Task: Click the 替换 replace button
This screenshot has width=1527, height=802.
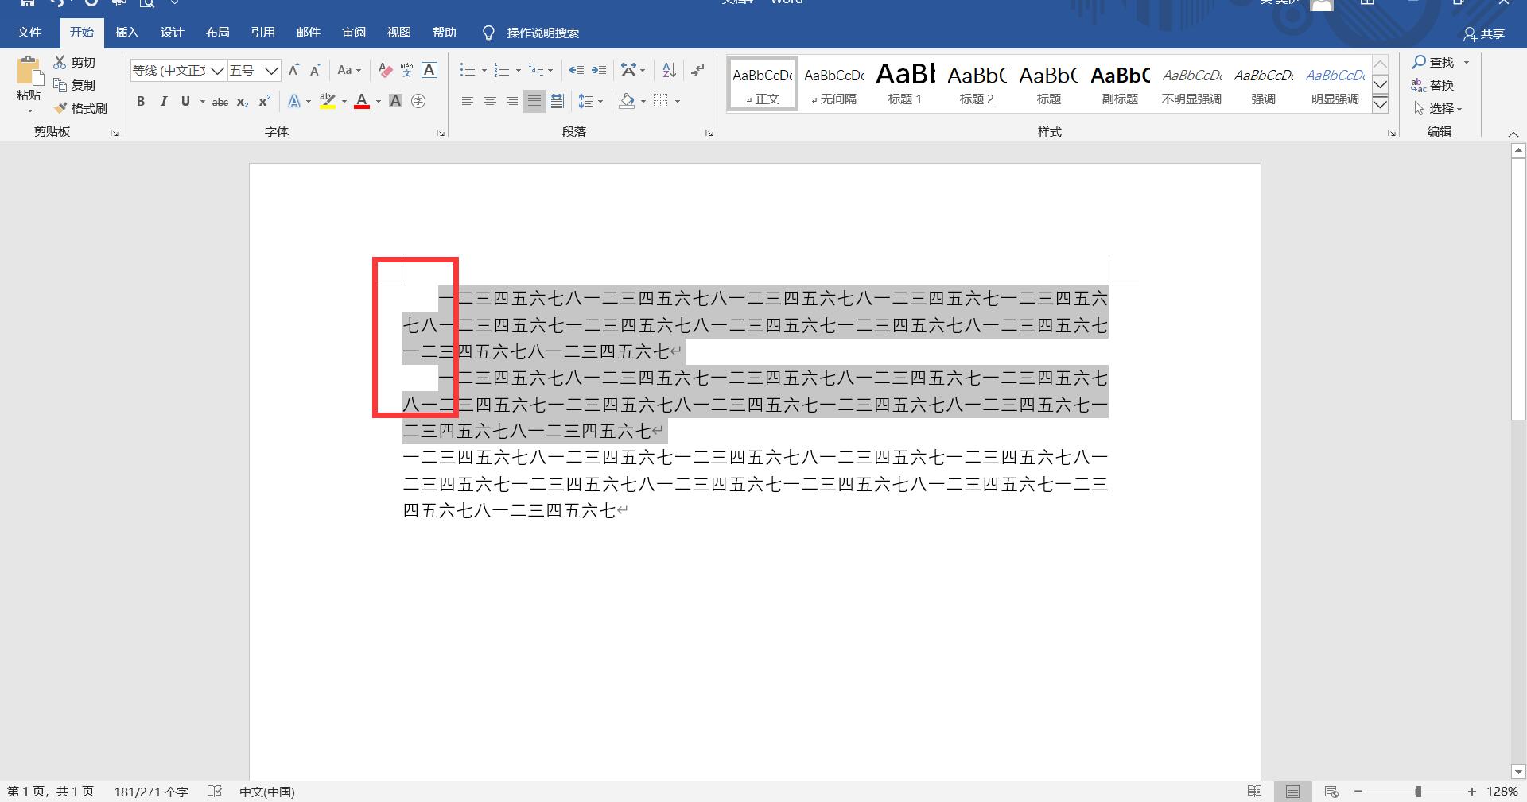Action: tap(1433, 85)
